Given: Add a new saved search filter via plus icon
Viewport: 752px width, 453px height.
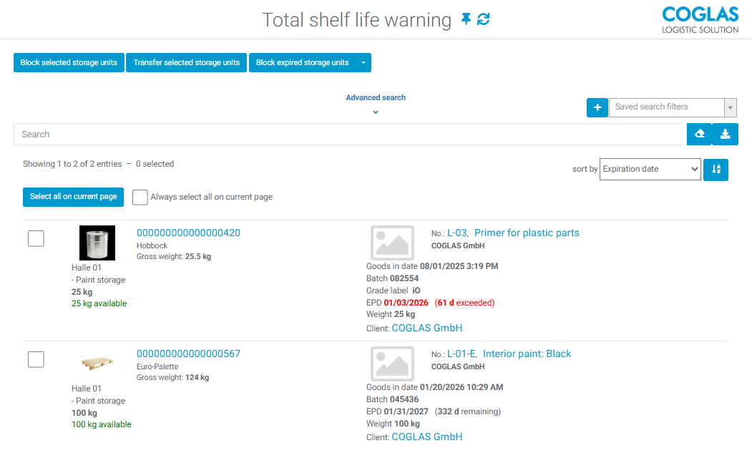Looking at the screenshot, I should click(x=597, y=107).
